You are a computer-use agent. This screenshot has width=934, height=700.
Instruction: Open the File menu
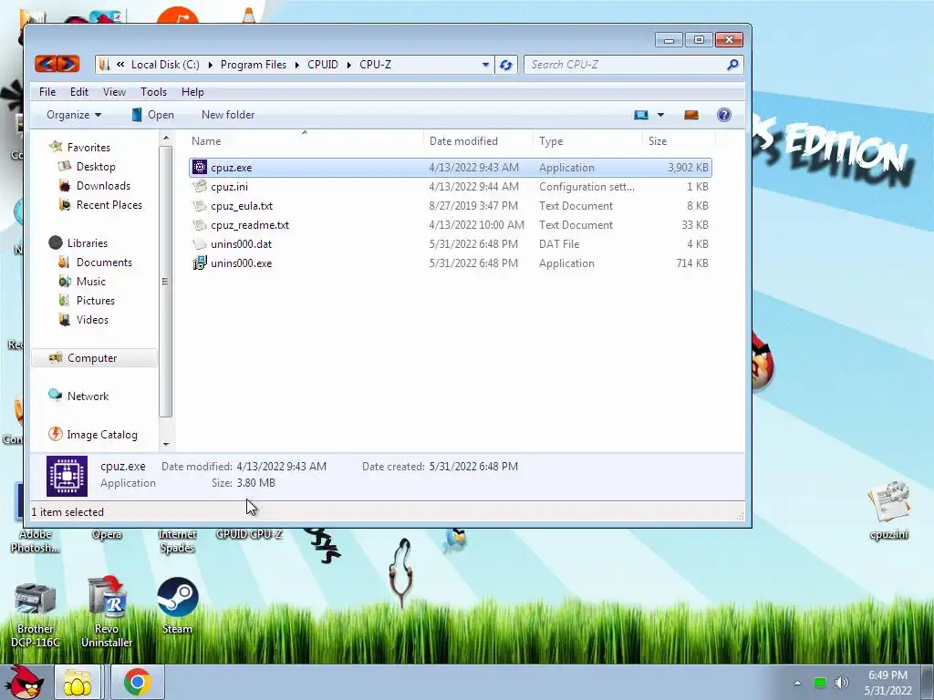pos(47,92)
